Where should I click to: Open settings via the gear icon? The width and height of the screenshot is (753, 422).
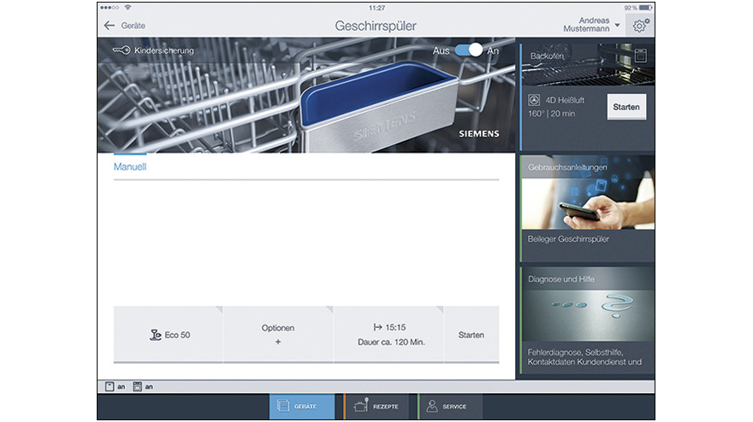tap(640, 26)
